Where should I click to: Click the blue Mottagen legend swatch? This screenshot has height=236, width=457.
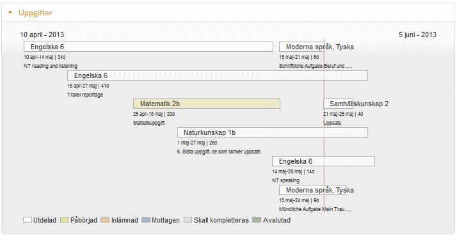coord(146,220)
